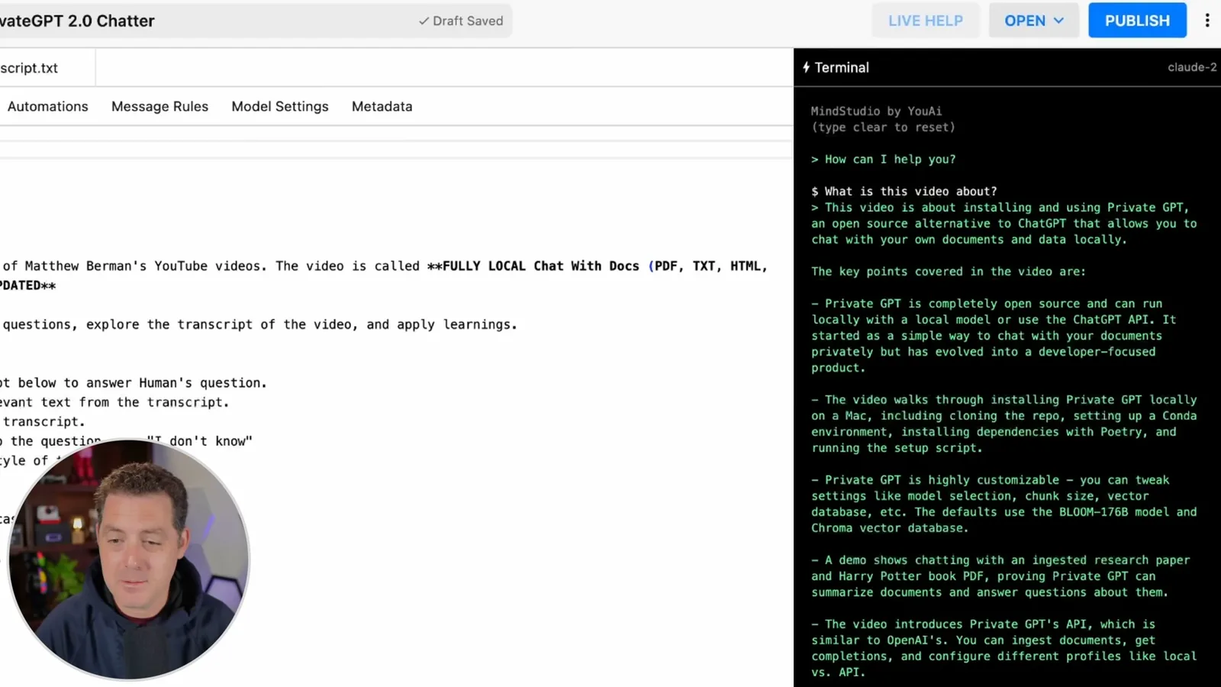Click the terminal prompt '> How can I help you?'
The height and width of the screenshot is (687, 1221).
pyautogui.click(x=883, y=160)
